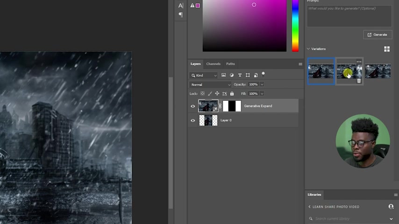399x224 pixels.
Task: Open the library search filter dropdown
Action: 391,219
